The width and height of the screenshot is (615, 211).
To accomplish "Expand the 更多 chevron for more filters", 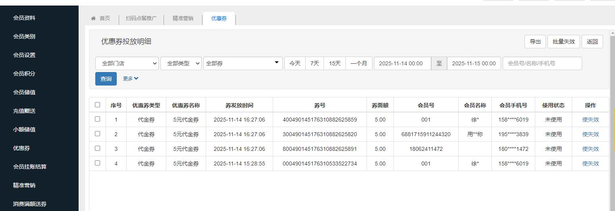I will click(136, 78).
